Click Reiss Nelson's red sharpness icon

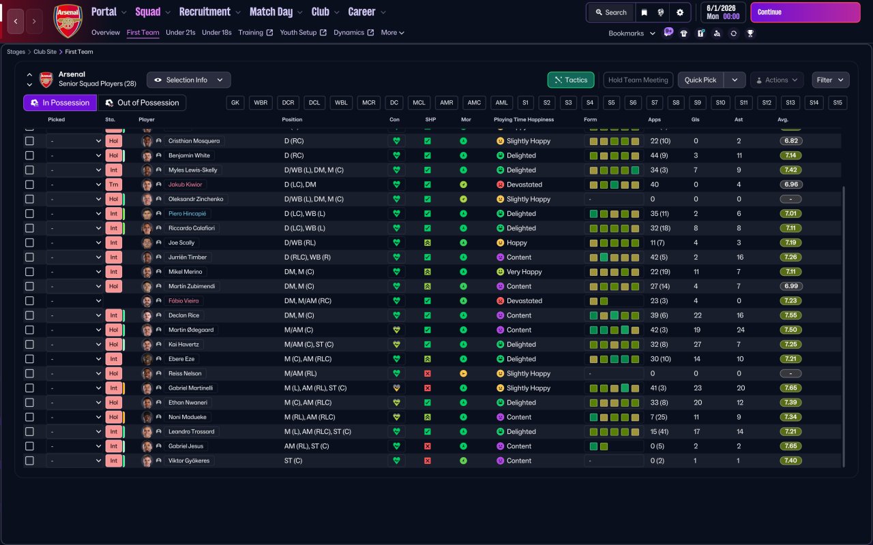click(428, 373)
